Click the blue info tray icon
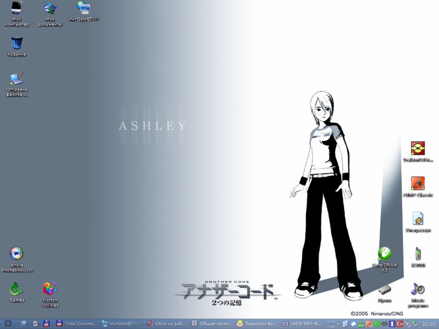 click(x=392, y=324)
